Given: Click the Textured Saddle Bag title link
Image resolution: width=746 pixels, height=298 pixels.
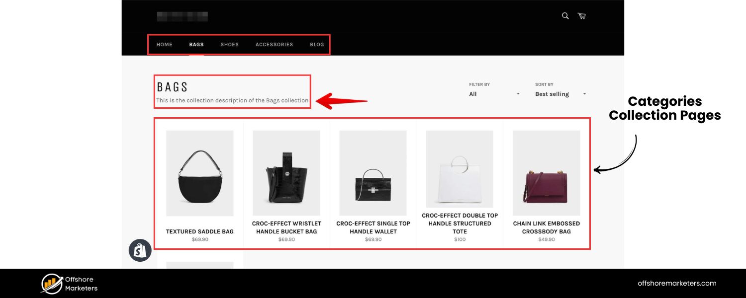Looking at the screenshot, I should (200, 231).
